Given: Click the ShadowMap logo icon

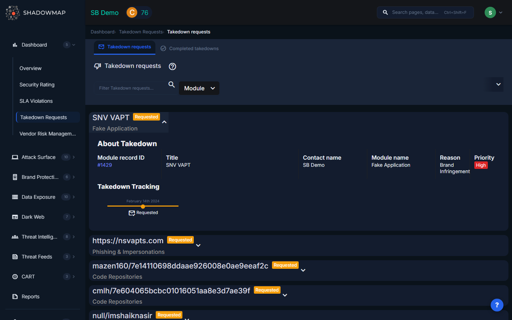Looking at the screenshot, I should (13, 13).
